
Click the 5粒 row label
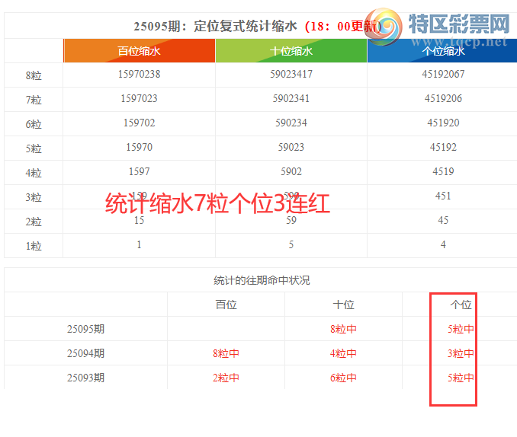[x=34, y=148]
